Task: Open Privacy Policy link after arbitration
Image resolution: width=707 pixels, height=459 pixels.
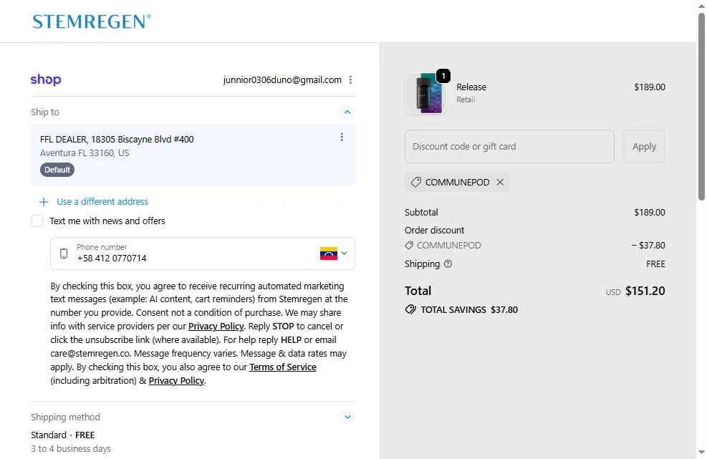Action: pyautogui.click(x=176, y=380)
